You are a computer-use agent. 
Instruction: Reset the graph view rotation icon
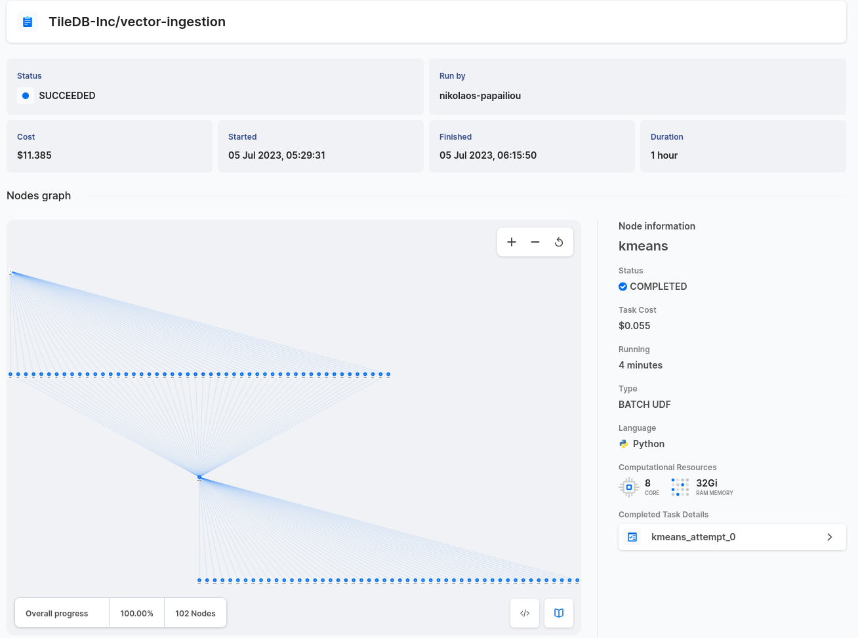[x=559, y=242]
